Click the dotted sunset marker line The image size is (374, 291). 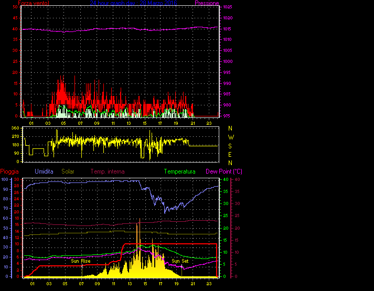(x=181, y=270)
